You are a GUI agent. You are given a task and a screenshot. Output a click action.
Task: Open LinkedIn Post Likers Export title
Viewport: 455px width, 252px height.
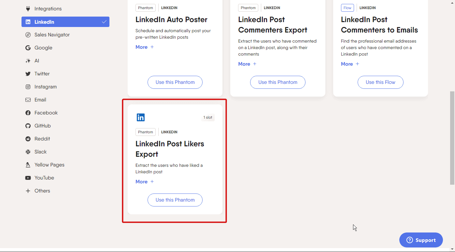pos(170,149)
